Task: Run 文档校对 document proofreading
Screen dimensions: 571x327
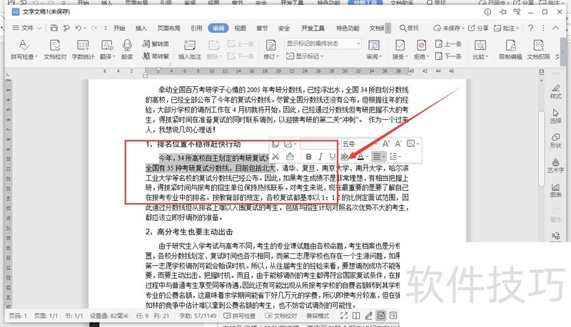Action: point(55,50)
